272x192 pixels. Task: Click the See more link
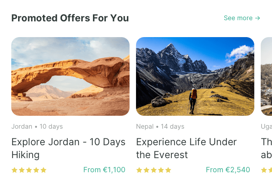[x=238, y=18]
